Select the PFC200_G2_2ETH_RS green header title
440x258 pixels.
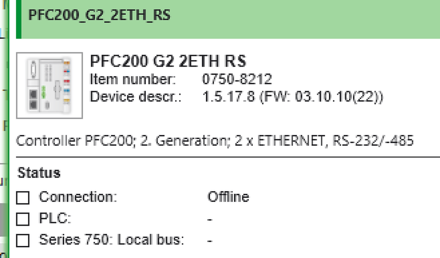click(99, 15)
